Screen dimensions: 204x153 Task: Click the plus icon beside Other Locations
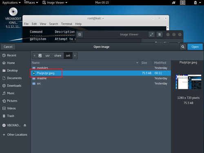[4, 135]
